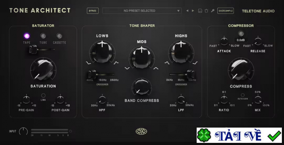This screenshot has height=145, width=284.
Task: Click the RELEASE knob
Action: tap(258, 41)
